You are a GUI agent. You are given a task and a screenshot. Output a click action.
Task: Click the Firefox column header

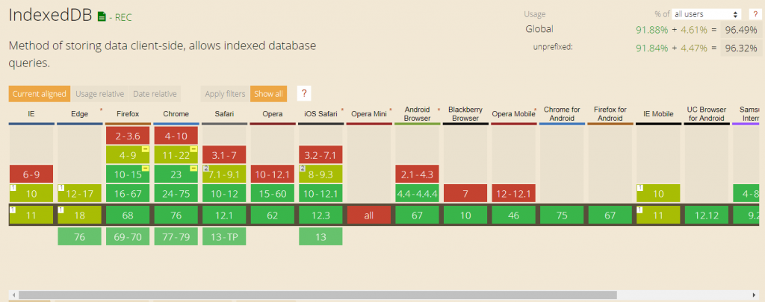point(128,114)
